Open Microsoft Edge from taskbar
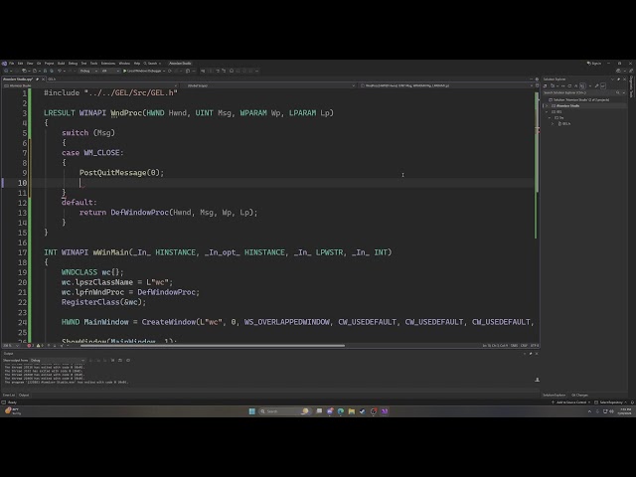636x477 pixels. [341, 411]
